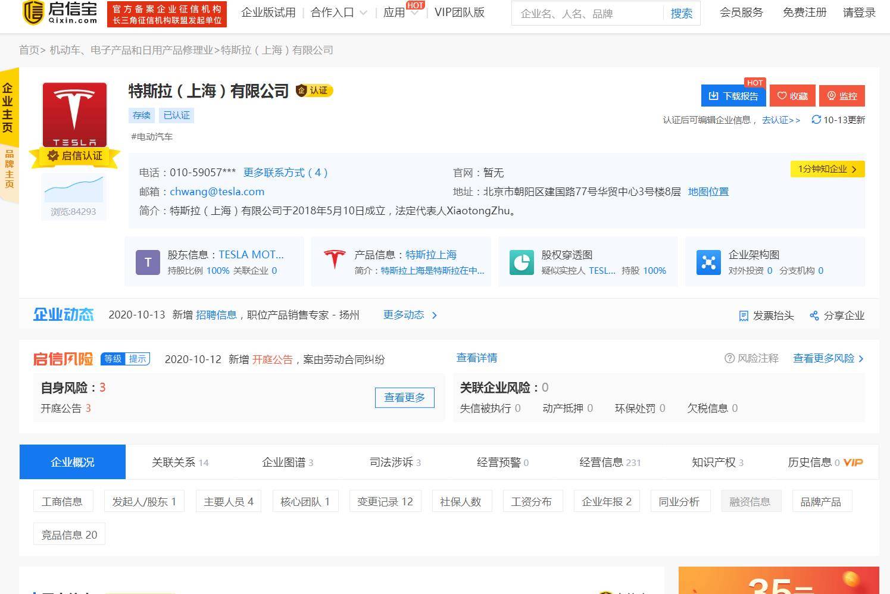This screenshot has height=594, width=890.
Task: Select the 经营预警 0 tab
Action: [503, 462]
